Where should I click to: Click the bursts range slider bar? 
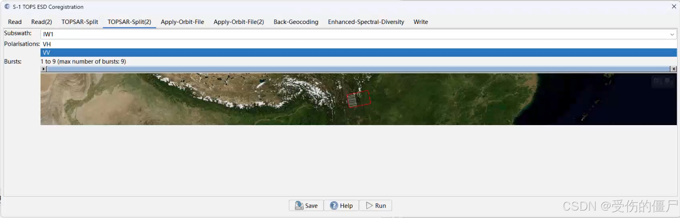pyautogui.click(x=359, y=69)
